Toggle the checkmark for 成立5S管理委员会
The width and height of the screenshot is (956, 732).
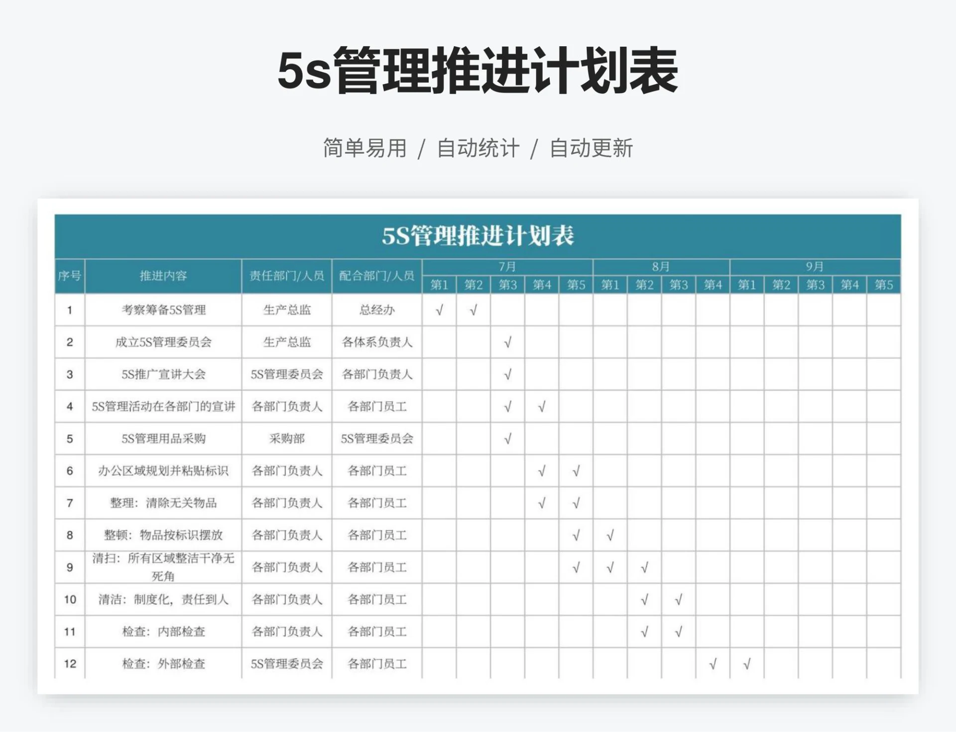pyautogui.click(x=507, y=342)
